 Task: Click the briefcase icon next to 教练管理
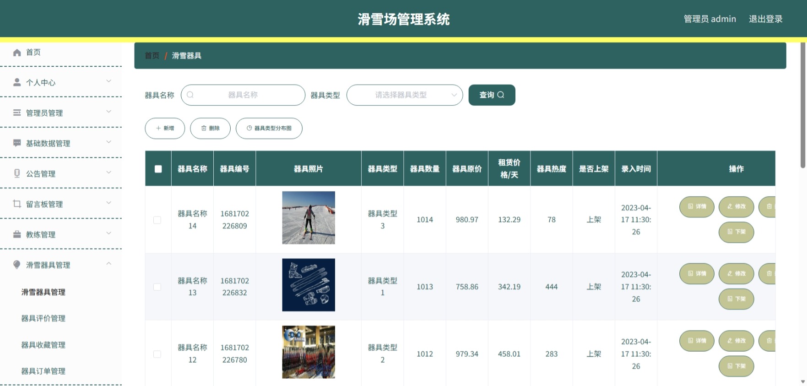tap(17, 234)
